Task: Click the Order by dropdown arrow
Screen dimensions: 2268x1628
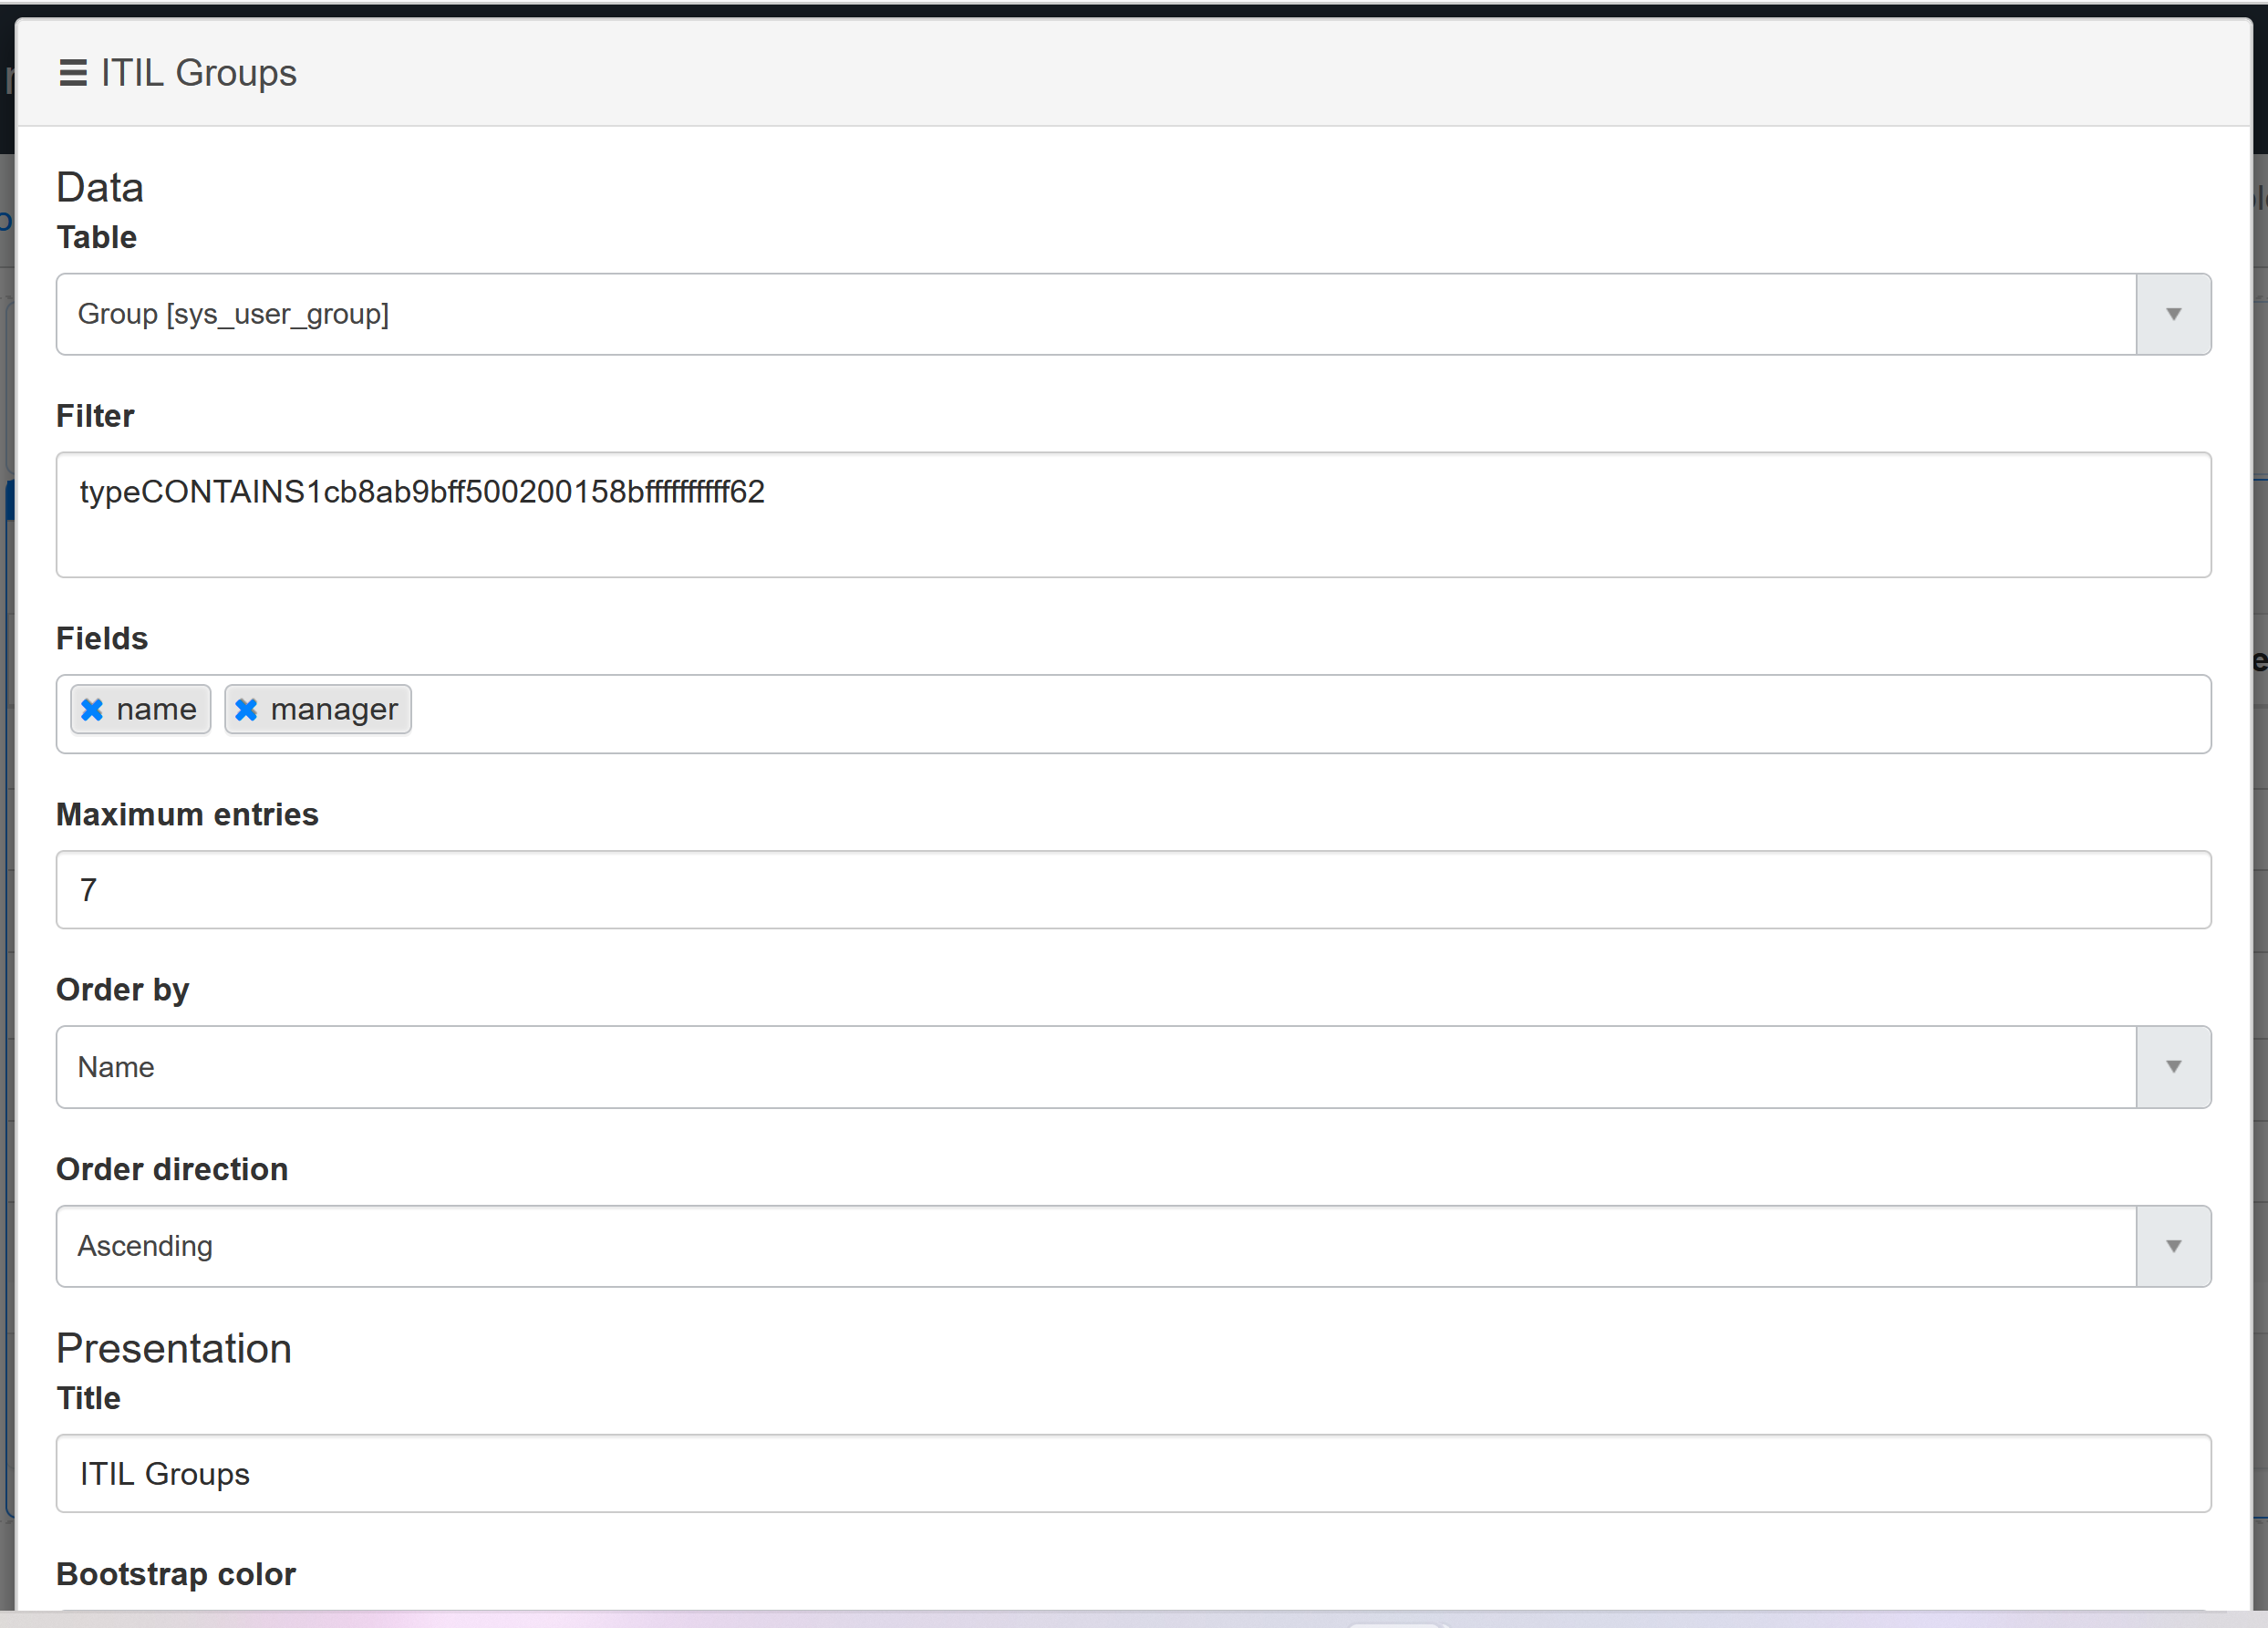Action: [x=2173, y=1067]
